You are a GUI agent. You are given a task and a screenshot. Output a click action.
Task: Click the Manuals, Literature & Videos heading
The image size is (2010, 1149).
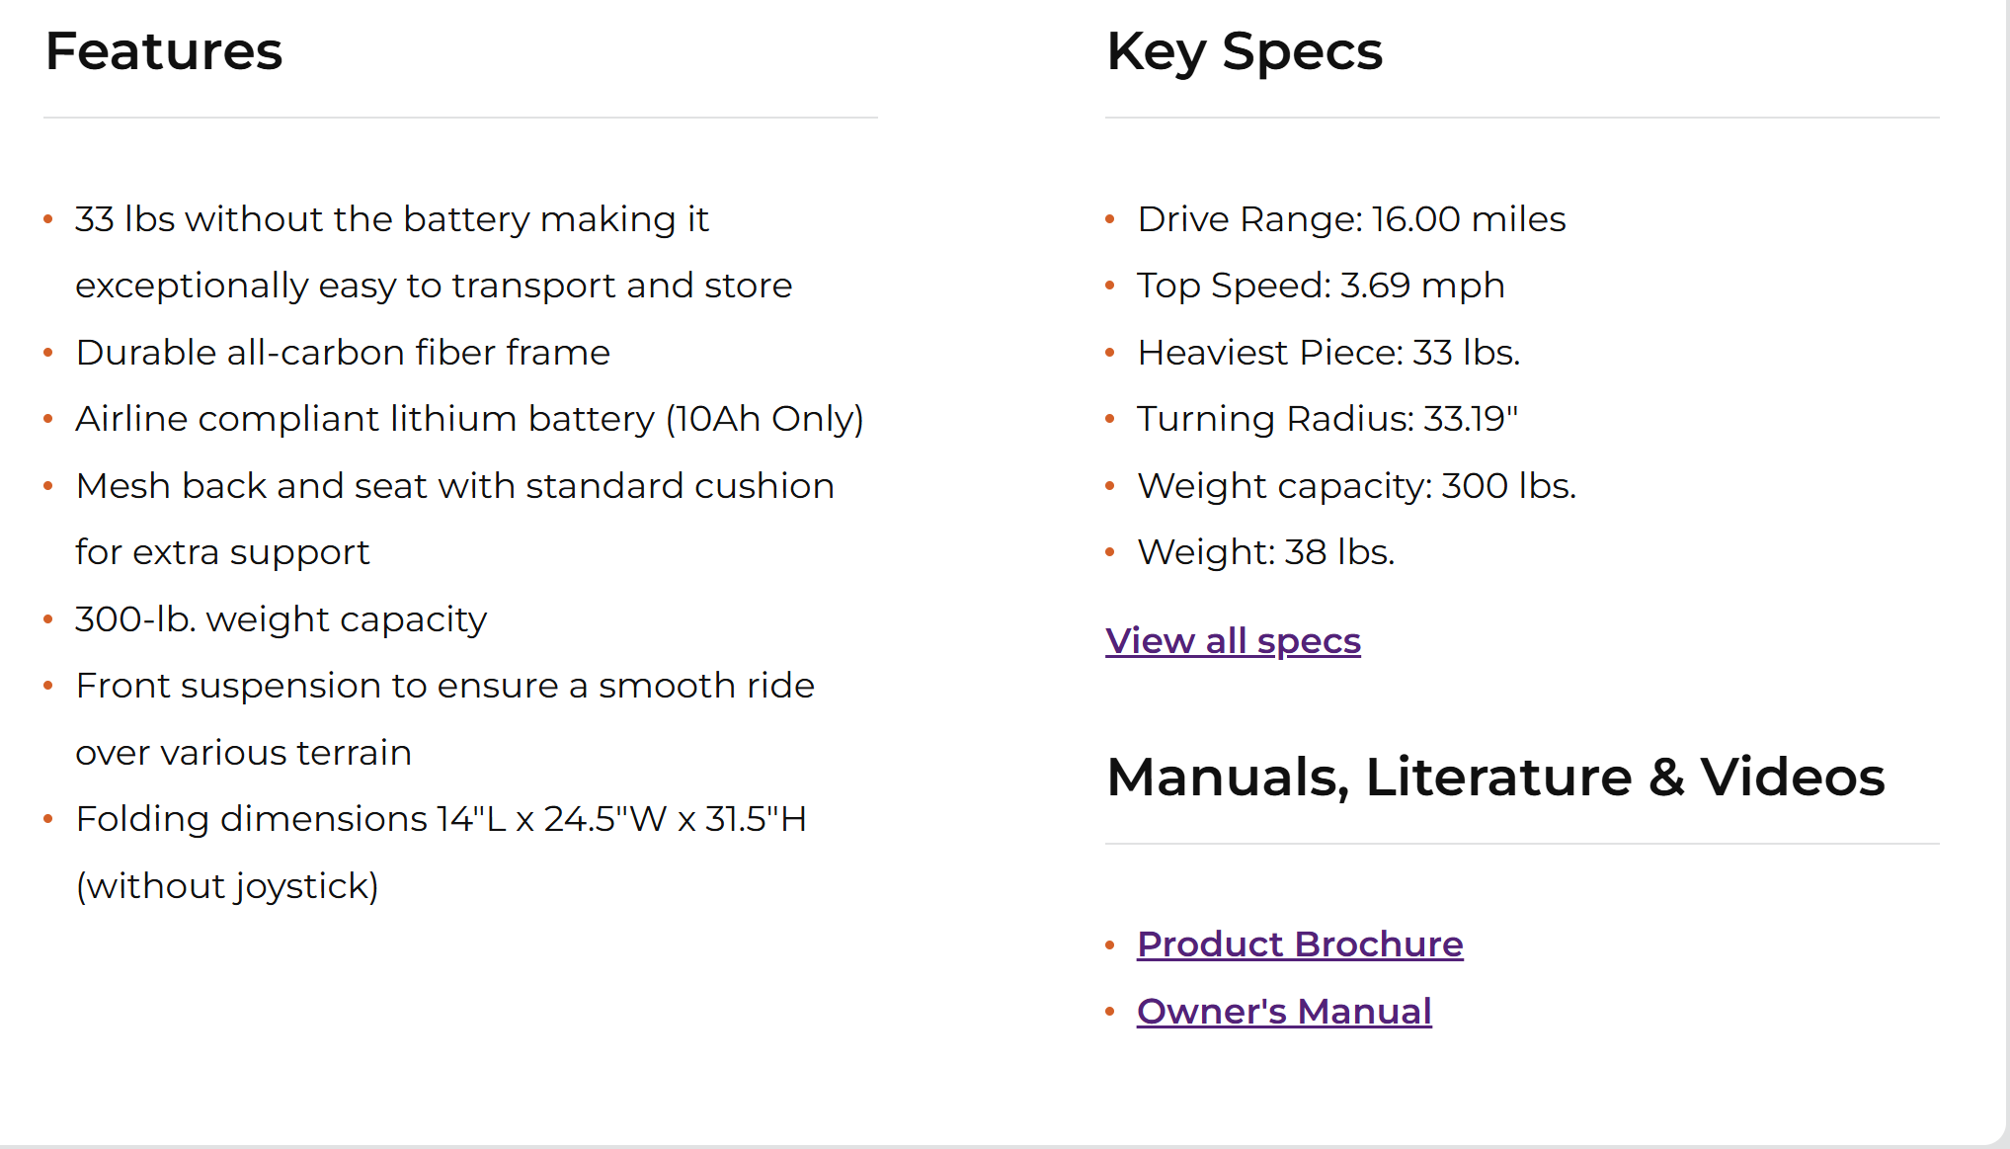point(1494,777)
